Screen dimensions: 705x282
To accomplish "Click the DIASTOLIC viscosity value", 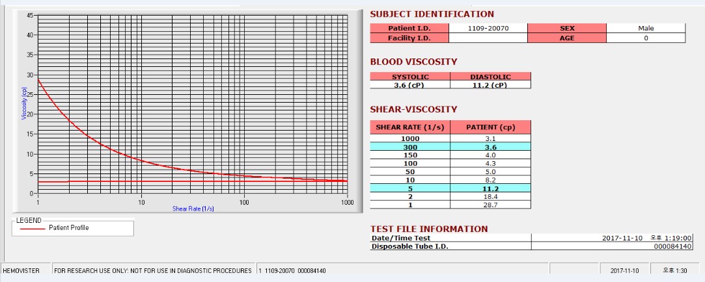I will tap(491, 85).
